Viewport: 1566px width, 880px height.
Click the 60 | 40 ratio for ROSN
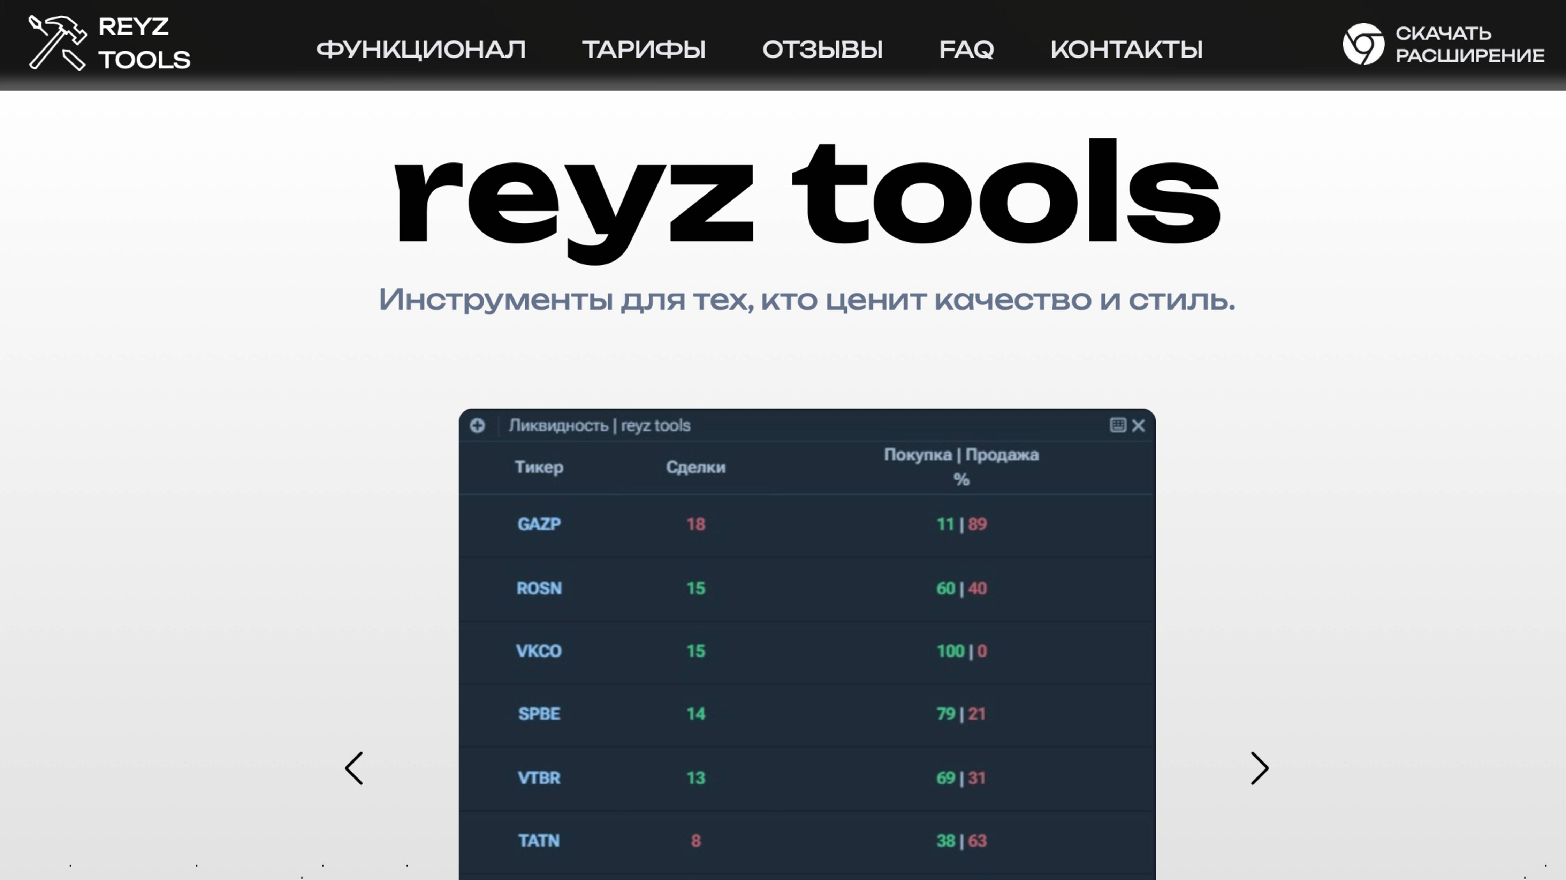click(961, 588)
